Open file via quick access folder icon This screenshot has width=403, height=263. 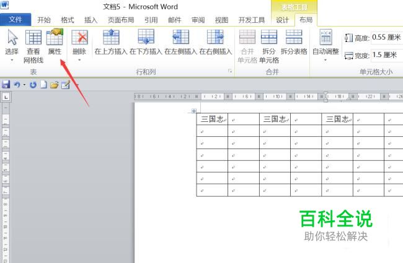pos(54,84)
